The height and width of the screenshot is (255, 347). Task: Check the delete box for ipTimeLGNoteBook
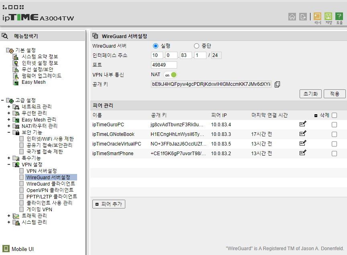coord(335,134)
